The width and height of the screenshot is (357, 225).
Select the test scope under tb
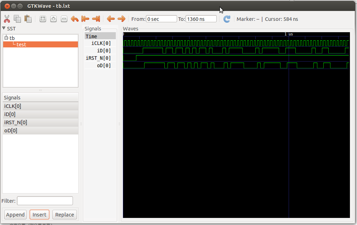21,44
